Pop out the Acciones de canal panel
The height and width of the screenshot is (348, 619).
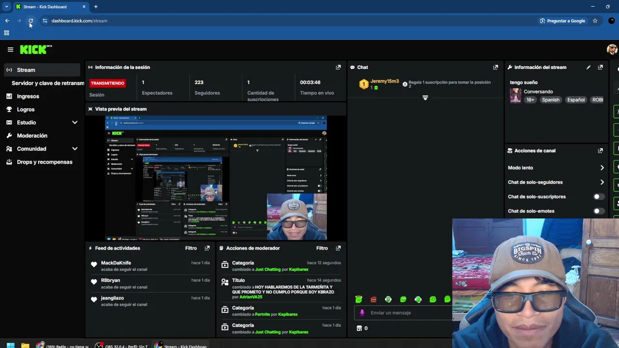600,150
